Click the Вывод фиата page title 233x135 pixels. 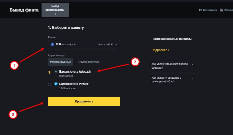click(24, 10)
